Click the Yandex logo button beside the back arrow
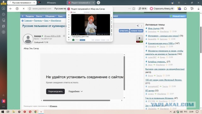Image resolution: width=202 pixels, height=114 pixels. click(x=17, y=9)
